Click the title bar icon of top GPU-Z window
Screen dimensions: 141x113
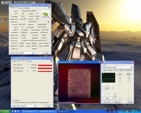coord(10,5)
